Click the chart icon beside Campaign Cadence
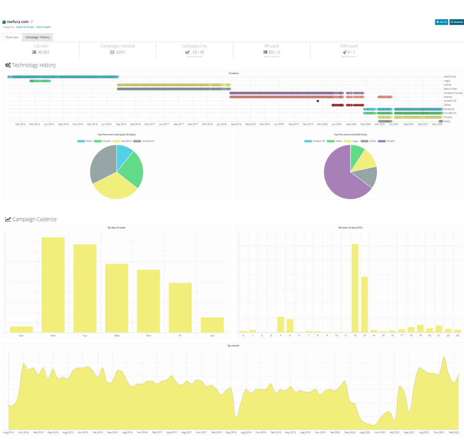The height and width of the screenshot is (441, 464). pyautogui.click(x=8, y=219)
